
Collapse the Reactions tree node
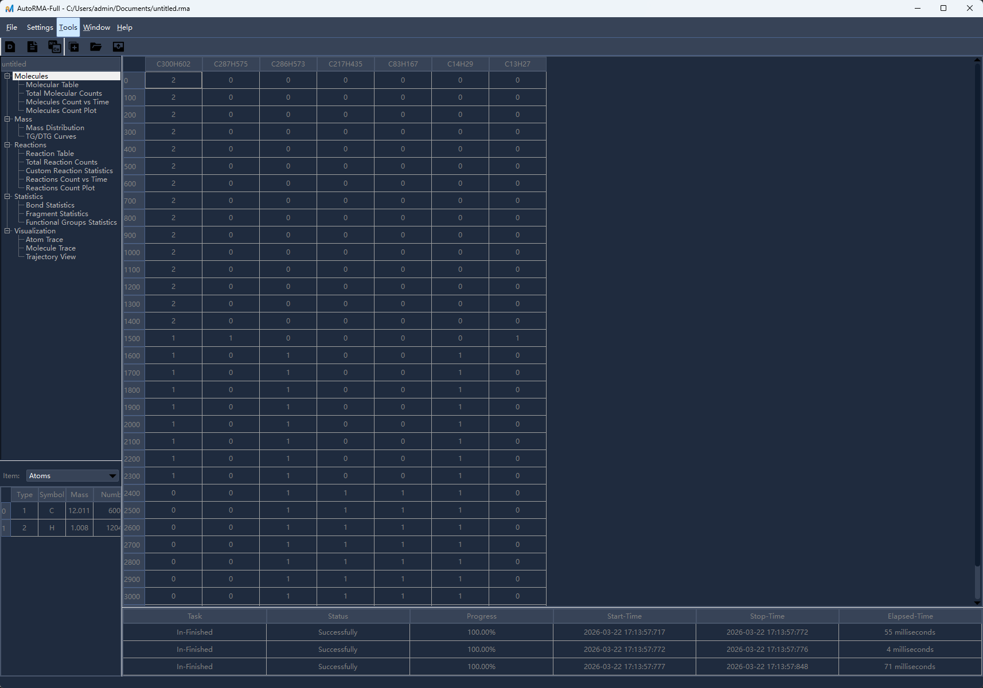(7, 145)
